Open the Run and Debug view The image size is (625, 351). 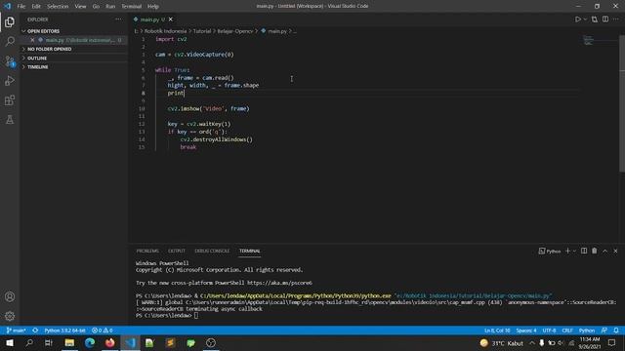10,80
